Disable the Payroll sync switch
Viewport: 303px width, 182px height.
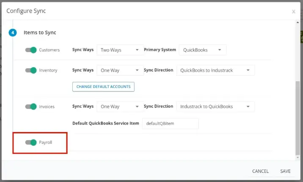[x=31, y=142]
